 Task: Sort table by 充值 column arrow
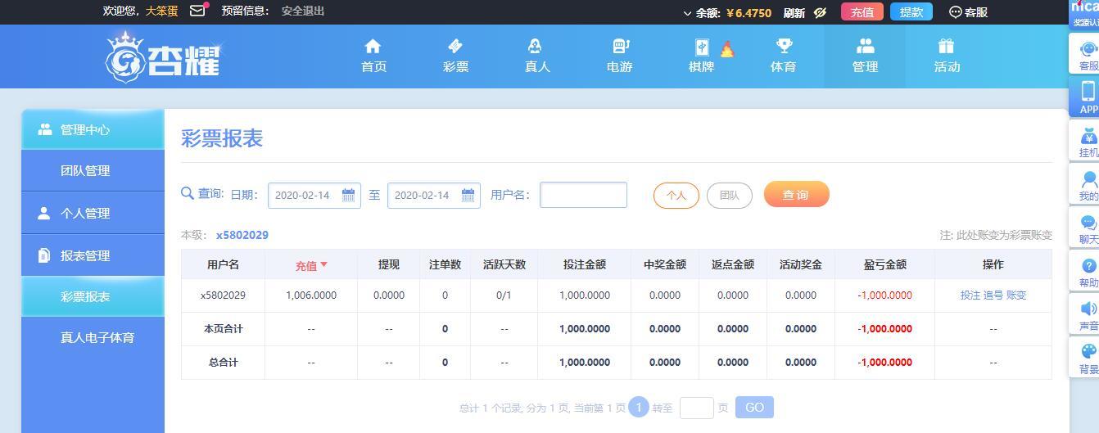[323, 264]
